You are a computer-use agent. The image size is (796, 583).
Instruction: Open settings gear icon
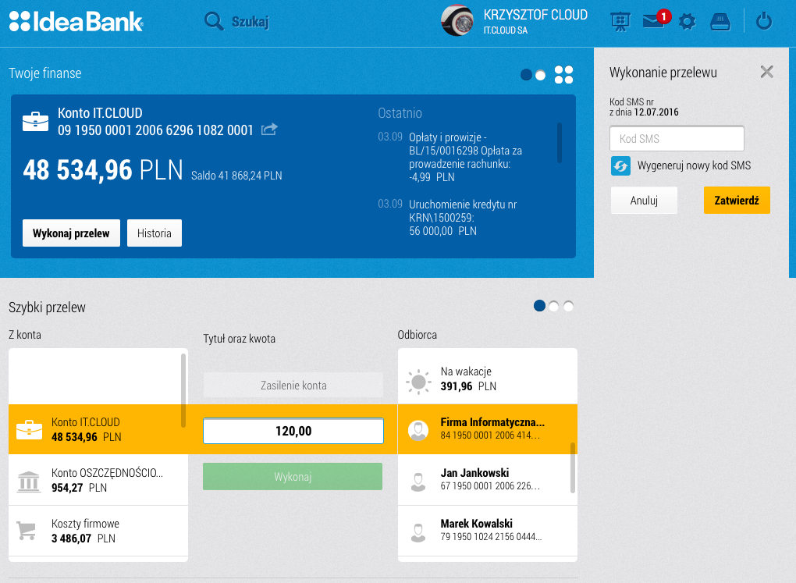(x=687, y=22)
